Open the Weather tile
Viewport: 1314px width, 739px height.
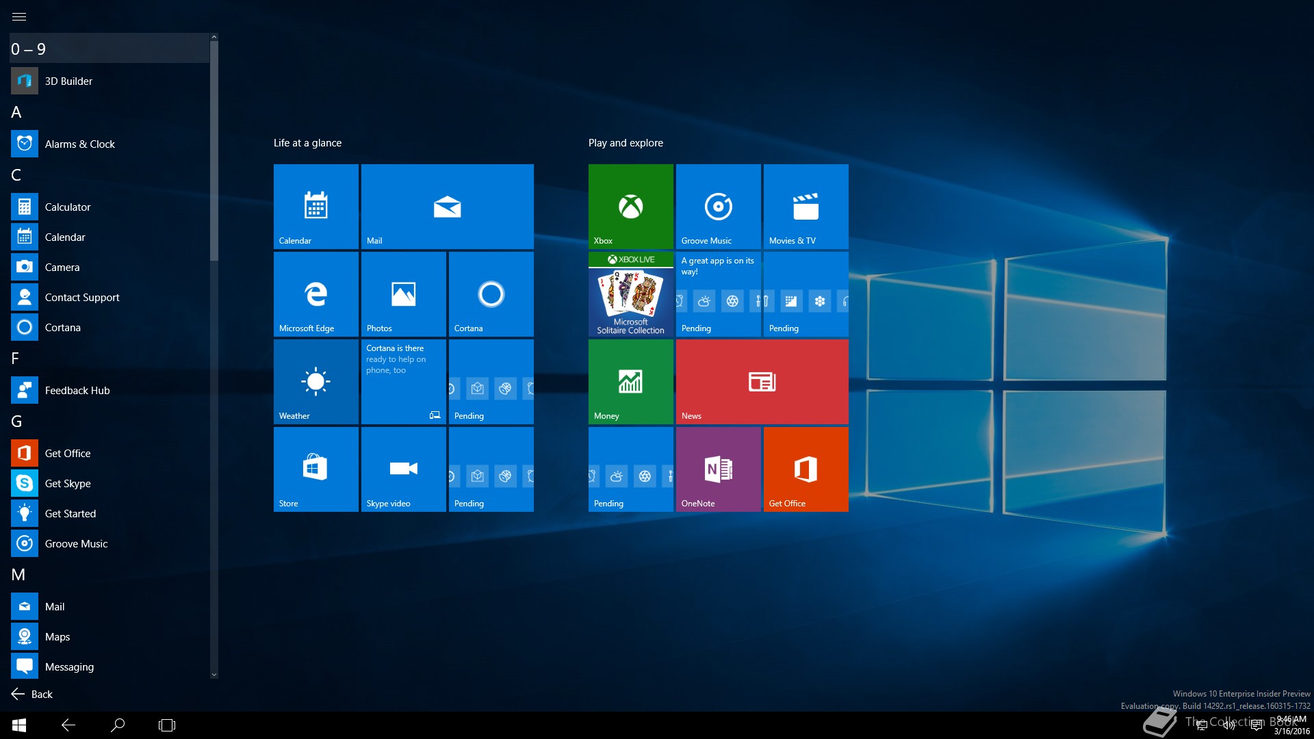pos(316,382)
